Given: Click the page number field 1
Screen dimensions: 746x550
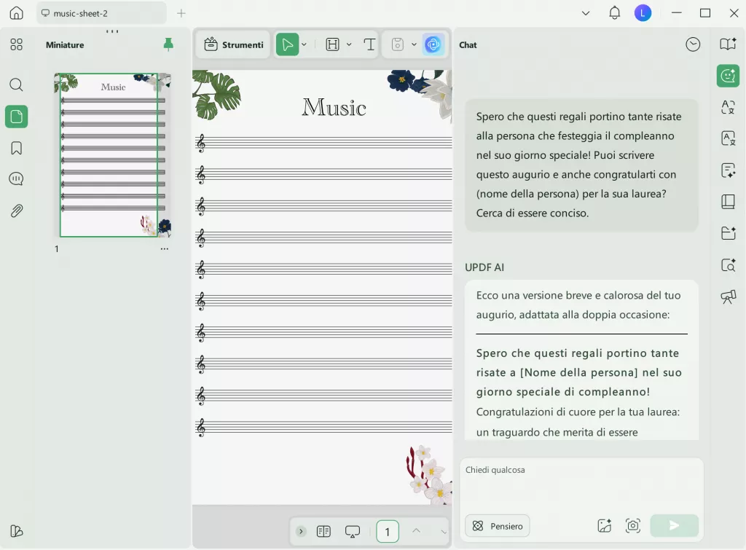Looking at the screenshot, I should [x=388, y=532].
